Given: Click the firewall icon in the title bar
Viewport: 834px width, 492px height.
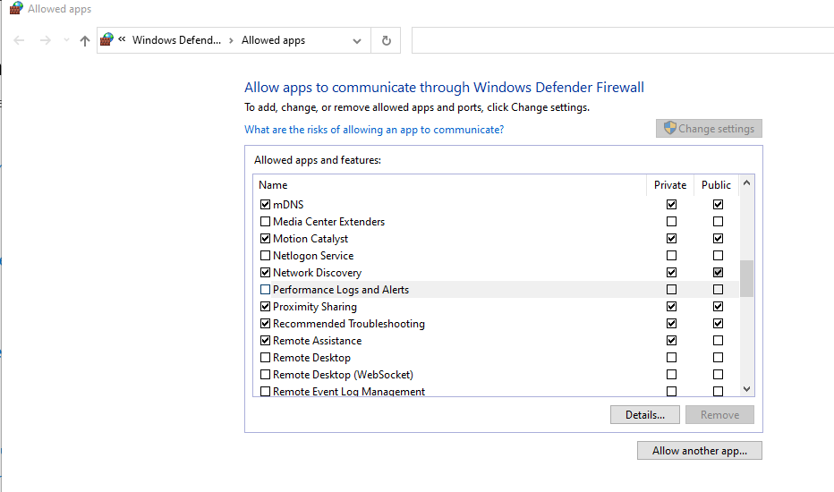Looking at the screenshot, I should pos(16,8).
